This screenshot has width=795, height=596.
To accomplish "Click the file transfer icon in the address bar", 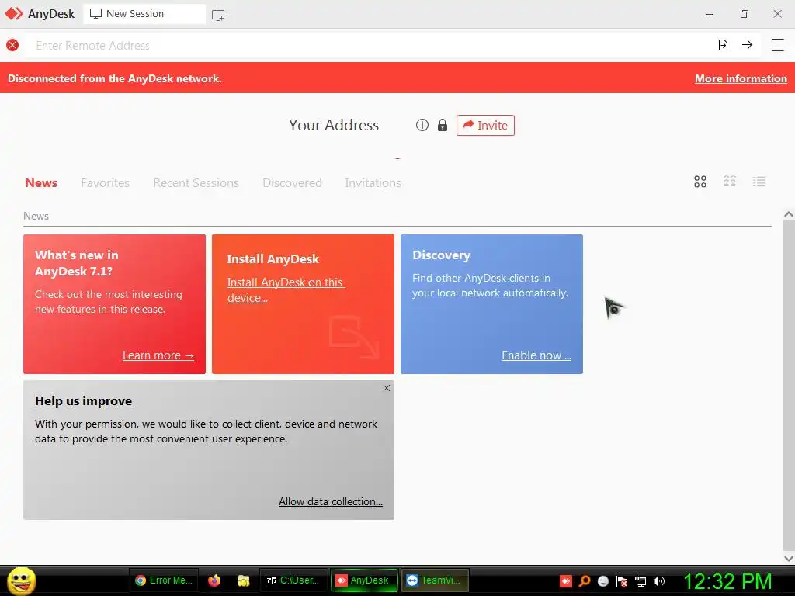I will tap(723, 45).
